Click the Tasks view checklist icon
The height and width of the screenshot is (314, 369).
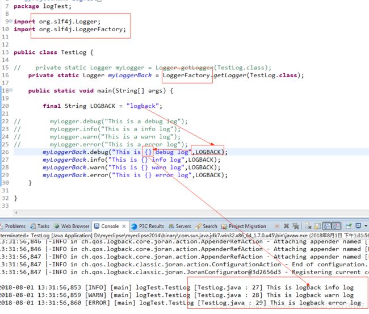pos(33,226)
